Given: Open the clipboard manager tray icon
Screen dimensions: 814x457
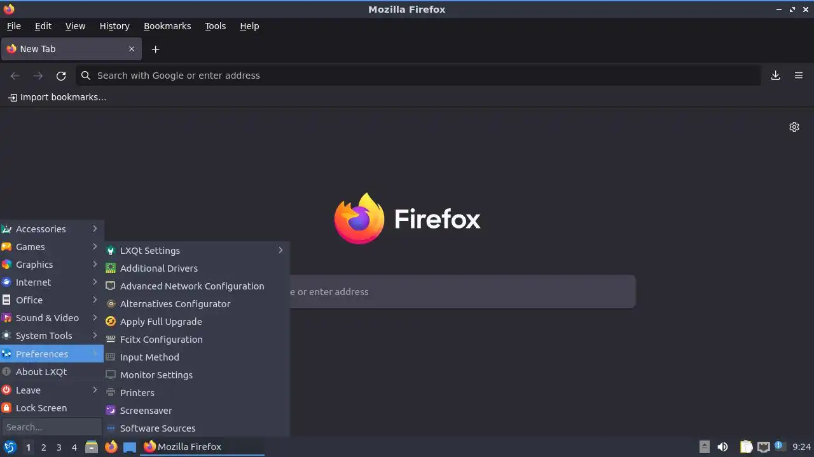Looking at the screenshot, I should pyautogui.click(x=747, y=447).
